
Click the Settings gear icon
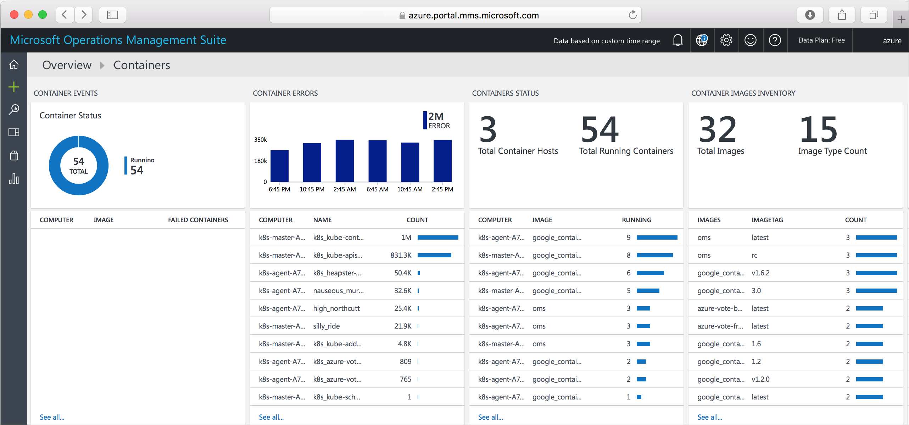(726, 40)
